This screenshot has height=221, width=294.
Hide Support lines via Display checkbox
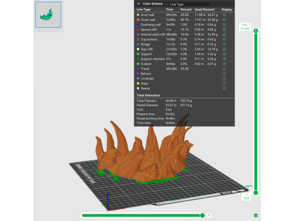tap(224, 54)
